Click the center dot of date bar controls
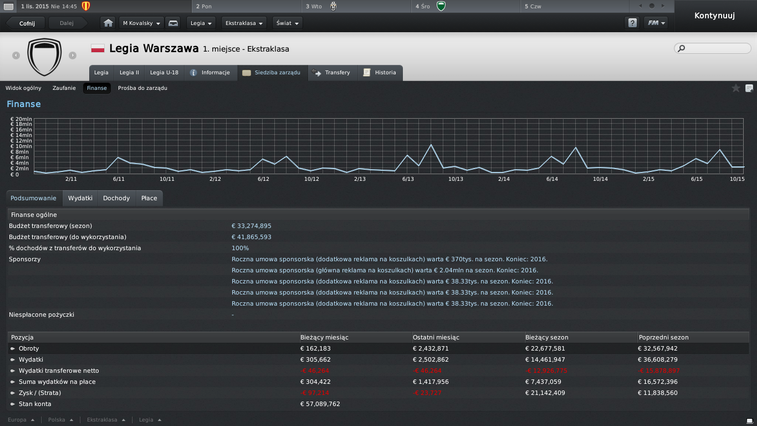 pyautogui.click(x=652, y=6)
